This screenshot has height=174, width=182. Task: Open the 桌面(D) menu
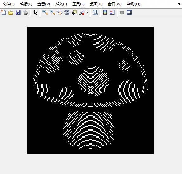pos(96,4)
